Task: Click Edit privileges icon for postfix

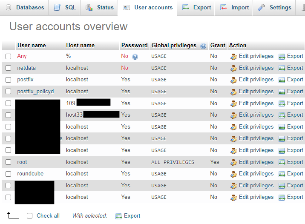Action: (x=233, y=80)
